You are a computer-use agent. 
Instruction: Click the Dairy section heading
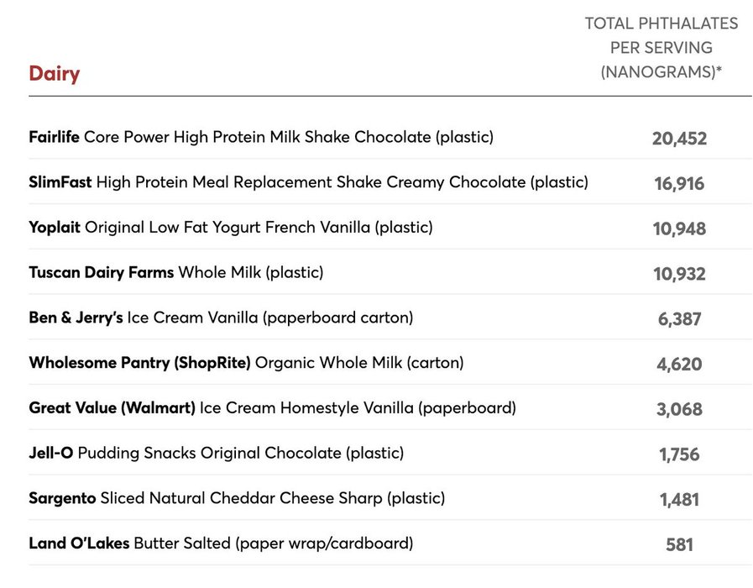click(55, 74)
